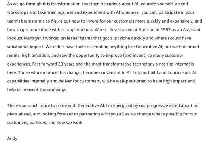Click the word Assistant

[x=192, y=30]
